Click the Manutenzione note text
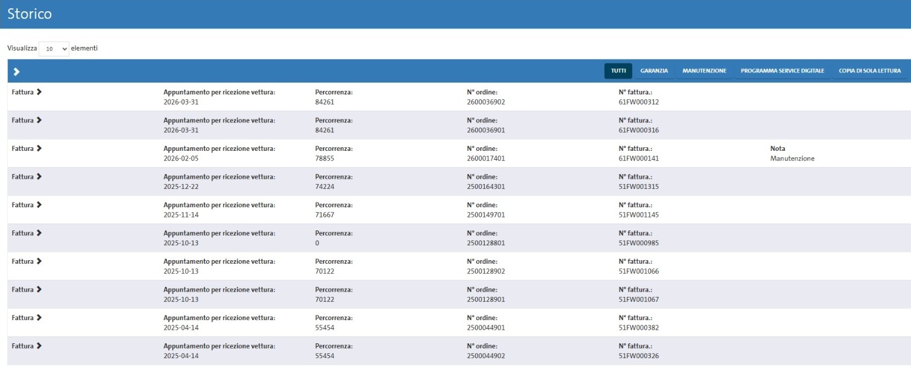Screen dimensions: 911x370 click(792, 159)
